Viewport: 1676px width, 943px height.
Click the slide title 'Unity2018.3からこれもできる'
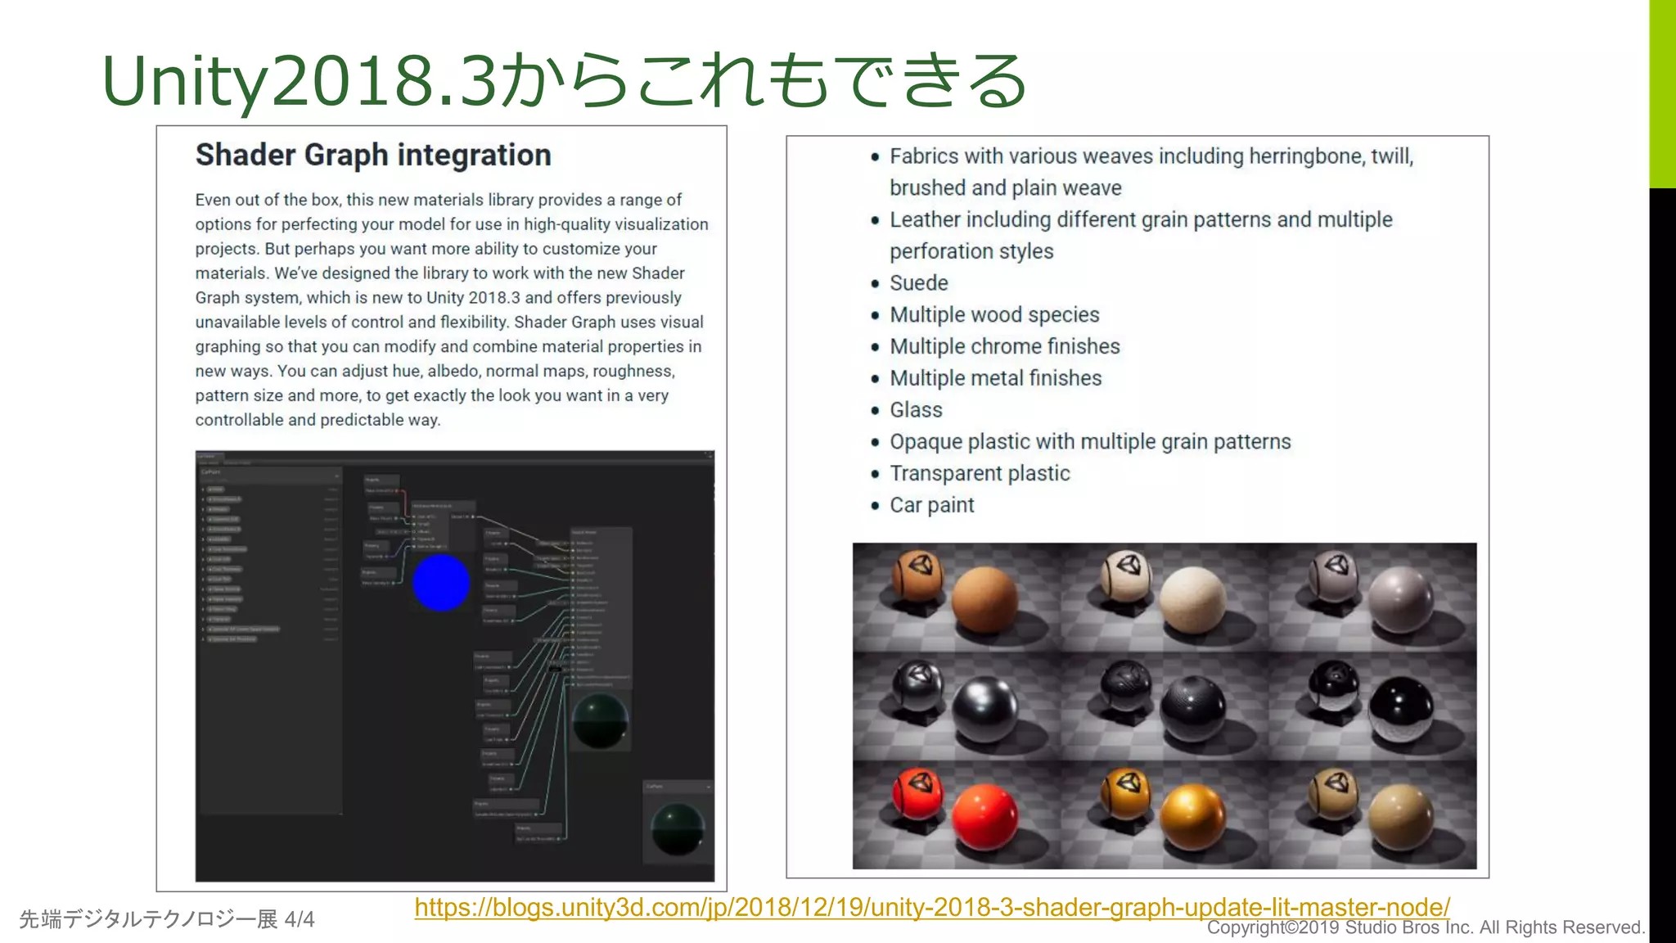click(564, 80)
